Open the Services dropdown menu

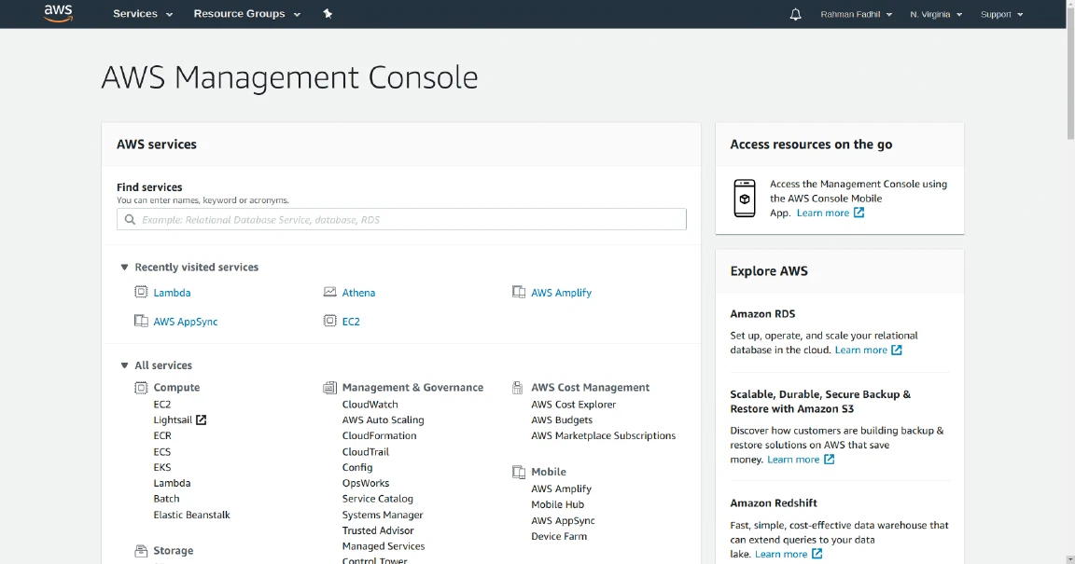coord(143,14)
